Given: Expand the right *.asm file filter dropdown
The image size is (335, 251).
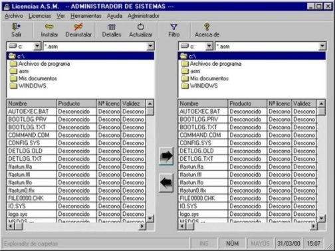Looking at the screenshot, I should (322, 46).
